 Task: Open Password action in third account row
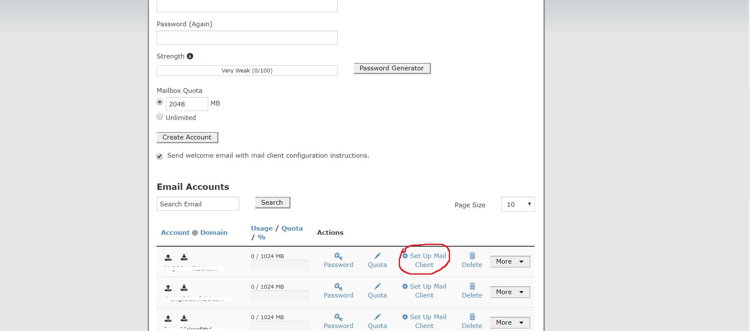coord(339,321)
